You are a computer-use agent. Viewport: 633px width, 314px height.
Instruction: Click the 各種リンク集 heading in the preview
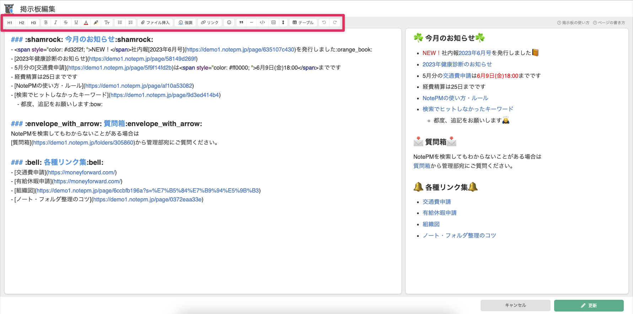(446, 187)
